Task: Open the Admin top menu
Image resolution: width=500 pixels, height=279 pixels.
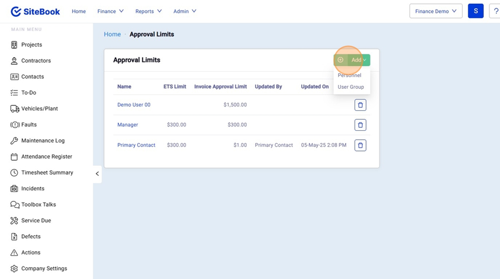Action: click(184, 11)
